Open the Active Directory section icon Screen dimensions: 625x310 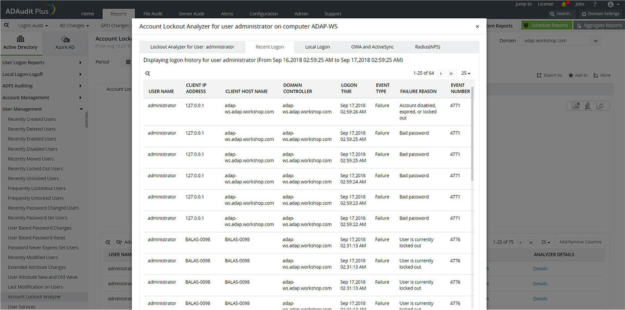[x=21, y=39]
